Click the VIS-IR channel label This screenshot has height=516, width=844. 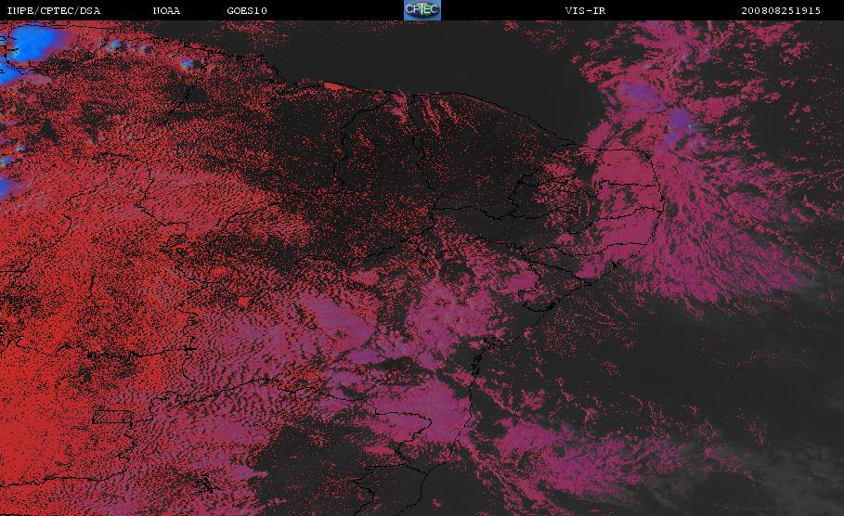click(x=585, y=11)
